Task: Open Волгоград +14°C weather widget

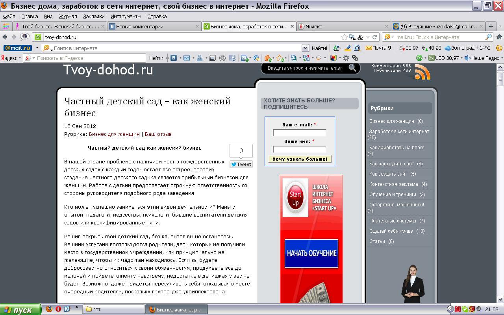Action: point(467,48)
